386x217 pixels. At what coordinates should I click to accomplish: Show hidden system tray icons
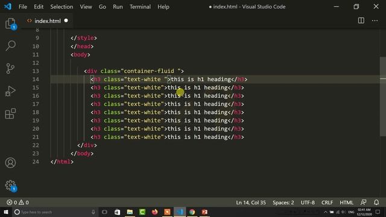[x=326, y=212]
